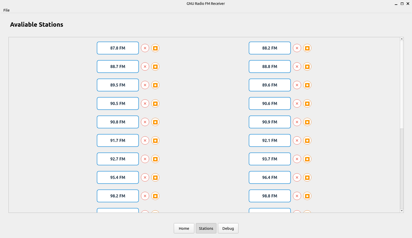Tune to the 90.8 FM station
The image size is (412, 238).
(118, 122)
